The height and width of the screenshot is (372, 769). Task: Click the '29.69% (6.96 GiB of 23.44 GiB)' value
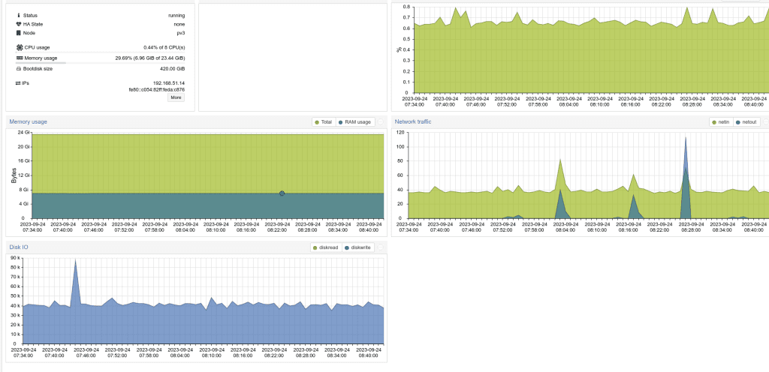150,58
